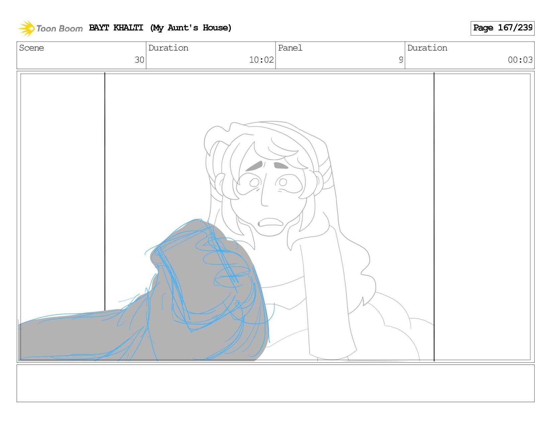Click the empty caption box below the panel
Image resolution: width=552 pixels, height=427 pixels.
pyautogui.click(x=275, y=383)
